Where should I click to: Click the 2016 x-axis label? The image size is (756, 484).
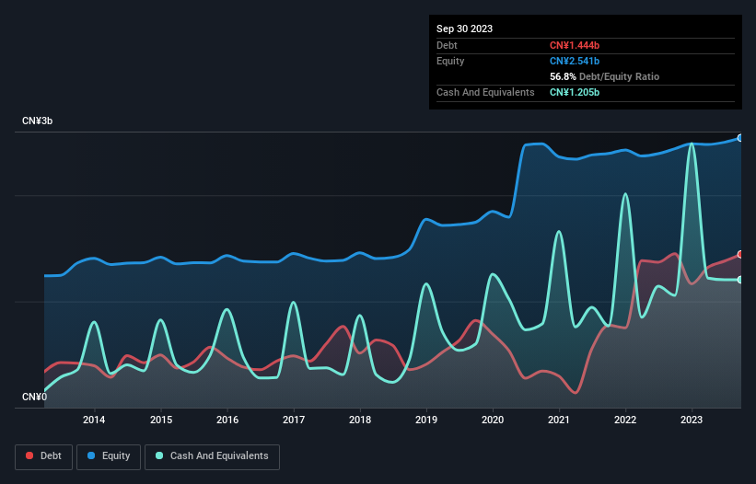227,420
